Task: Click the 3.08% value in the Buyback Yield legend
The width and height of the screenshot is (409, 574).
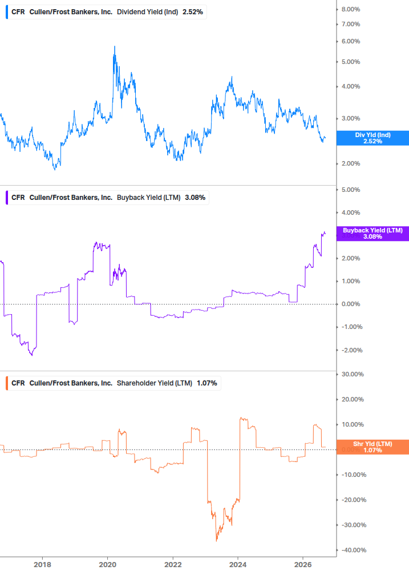Action: point(195,198)
